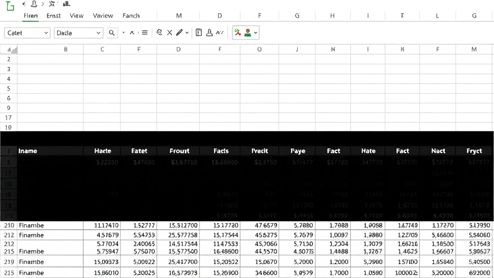Expand the pencil tool dropdown arrow

click(x=187, y=33)
